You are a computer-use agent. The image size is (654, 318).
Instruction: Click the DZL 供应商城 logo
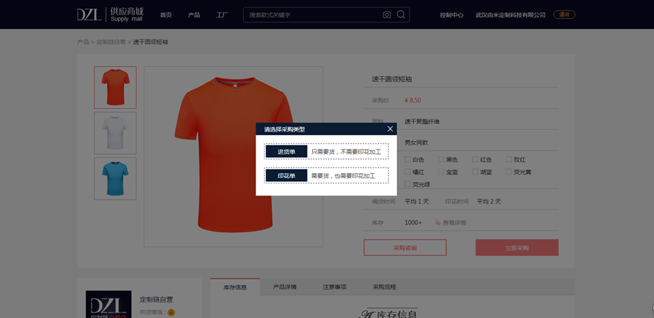(111, 14)
